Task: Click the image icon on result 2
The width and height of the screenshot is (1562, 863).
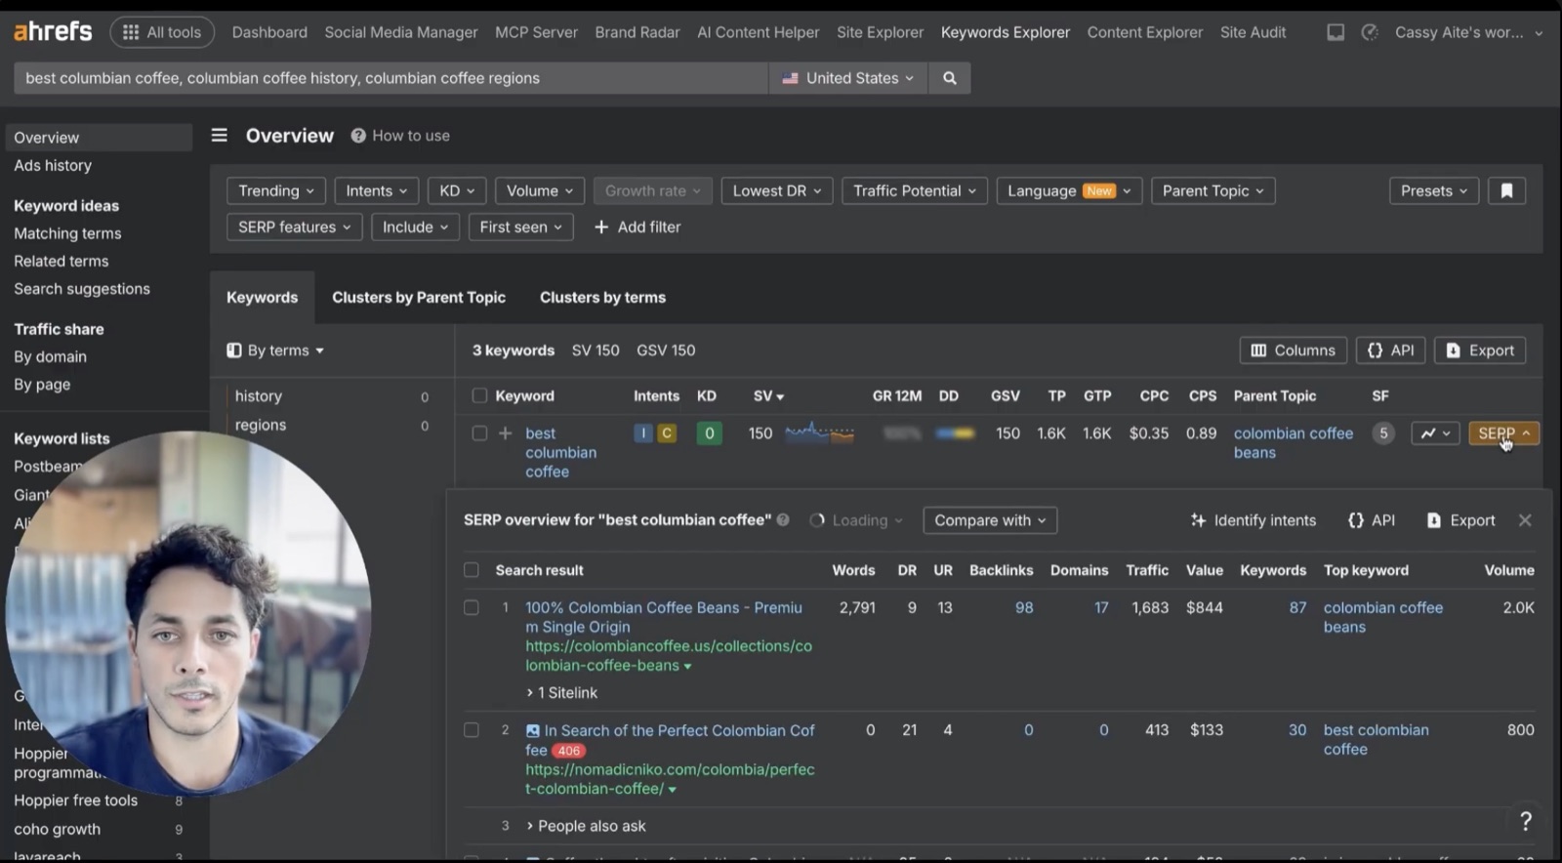Action: pos(533,730)
